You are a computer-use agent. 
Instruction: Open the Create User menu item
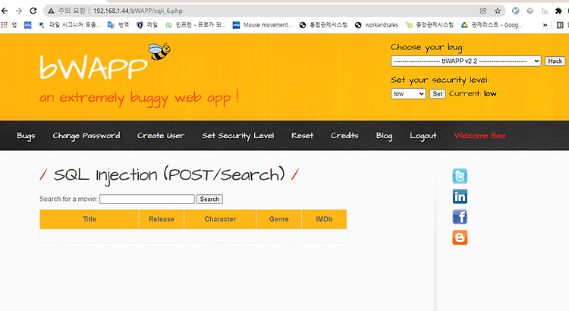(x=161, y=135)
